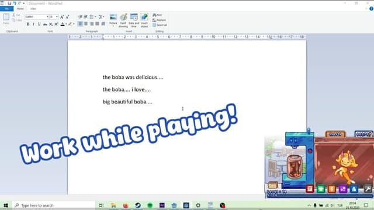Click the brown jar in boba machine

tap(295, 167)
